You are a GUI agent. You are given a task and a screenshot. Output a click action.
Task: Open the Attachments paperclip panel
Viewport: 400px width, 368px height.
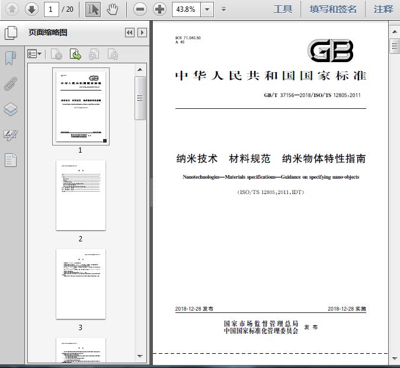11,83
